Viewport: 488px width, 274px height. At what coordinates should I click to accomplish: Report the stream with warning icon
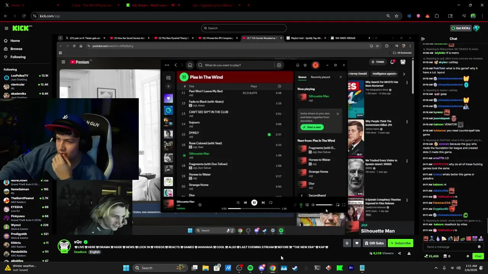tap(409, 253)
